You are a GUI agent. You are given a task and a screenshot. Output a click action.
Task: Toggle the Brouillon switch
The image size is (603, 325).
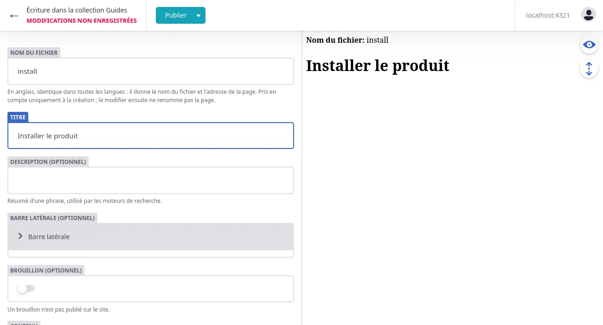click(26, 288)
